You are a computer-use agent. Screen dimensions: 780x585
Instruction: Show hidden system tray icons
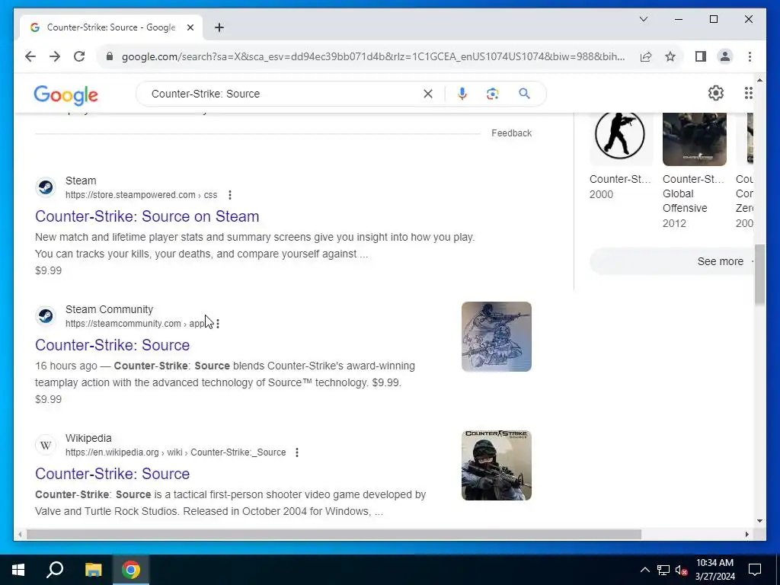(644, 570)
